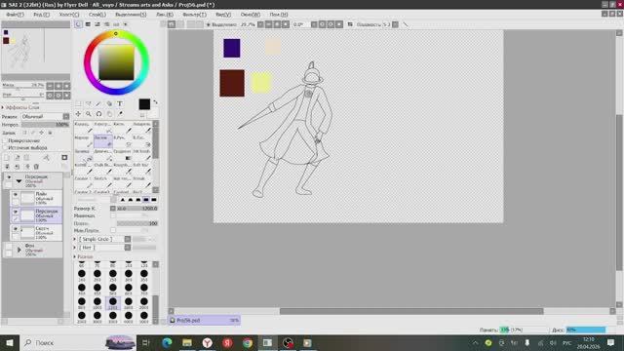Select the magic wand tool
This screenshot has width=624, height=351.
click(98, 104)
